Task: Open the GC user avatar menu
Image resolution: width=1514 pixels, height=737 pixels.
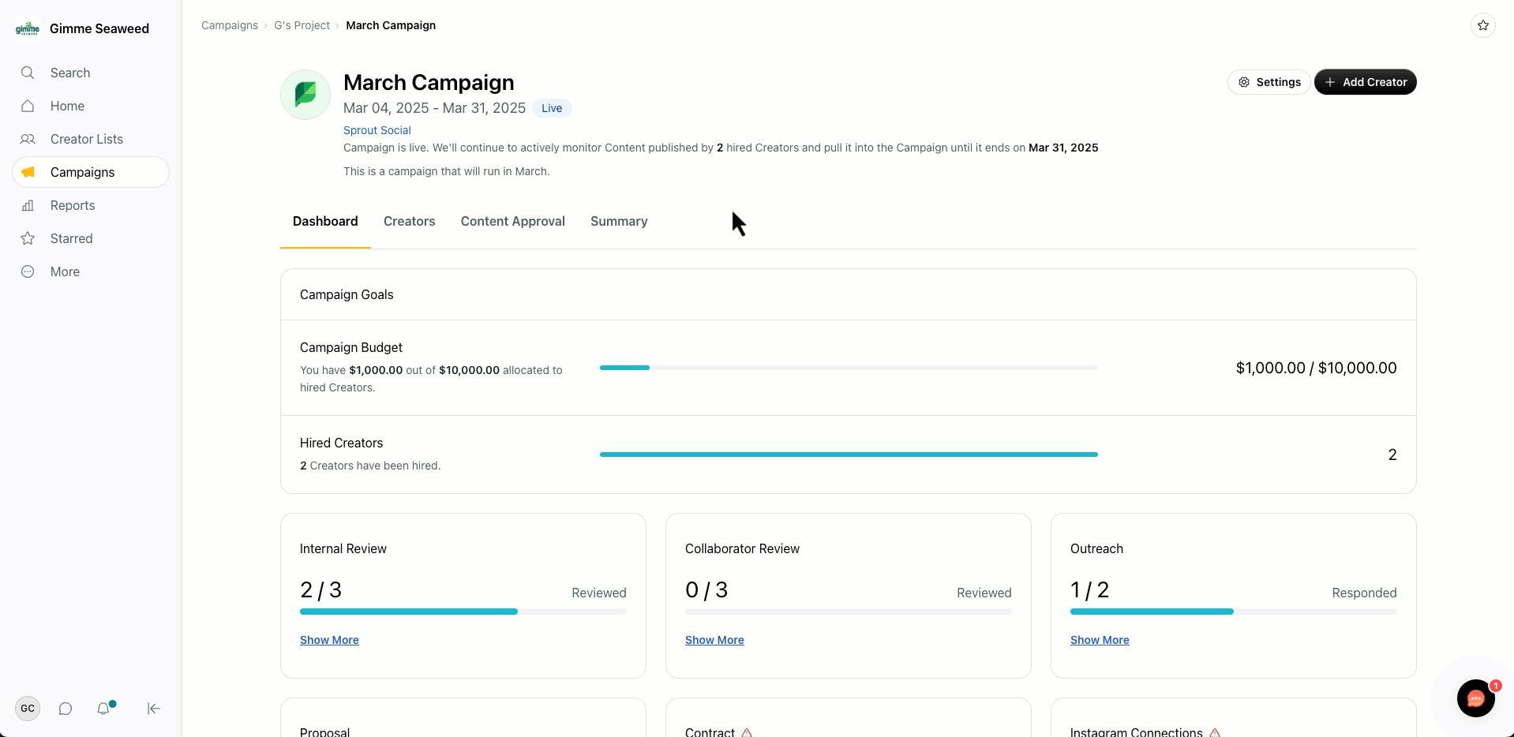Action: (x=28, y=709)
